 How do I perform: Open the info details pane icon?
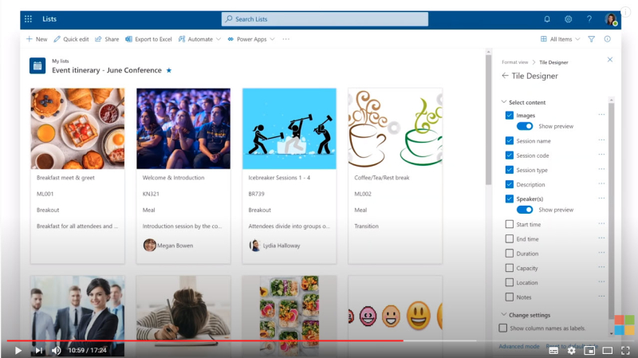click(x=608, y=39)
